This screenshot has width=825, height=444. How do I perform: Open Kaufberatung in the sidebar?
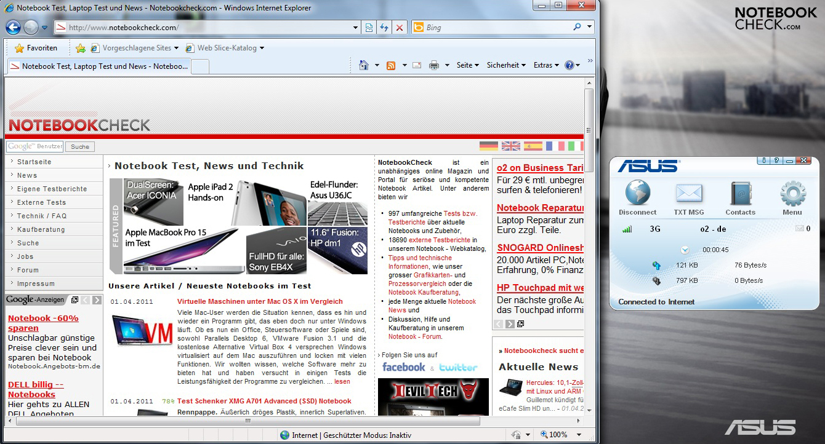(54, 229)
